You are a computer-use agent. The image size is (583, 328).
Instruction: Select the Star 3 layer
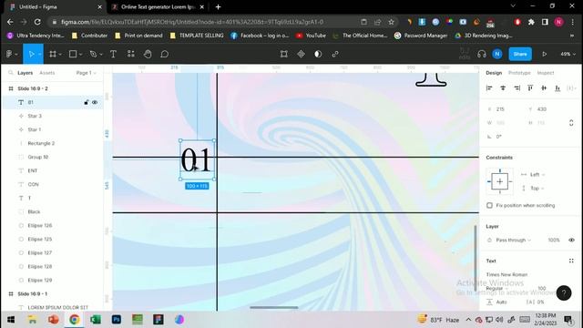[53, 116]
